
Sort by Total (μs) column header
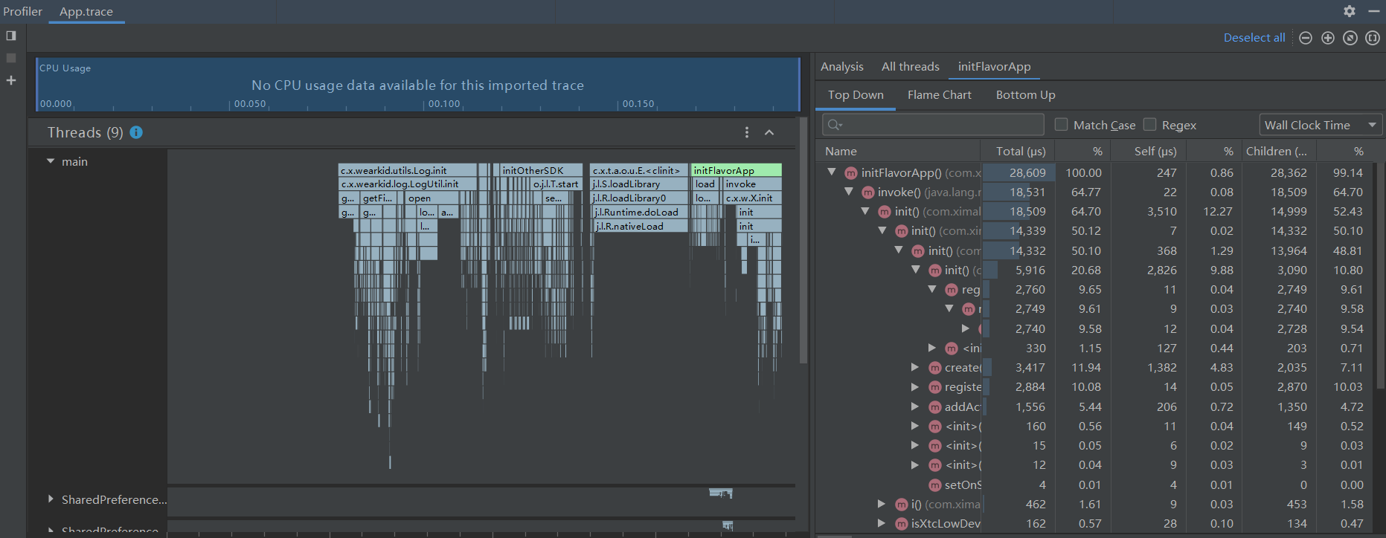1018,151
